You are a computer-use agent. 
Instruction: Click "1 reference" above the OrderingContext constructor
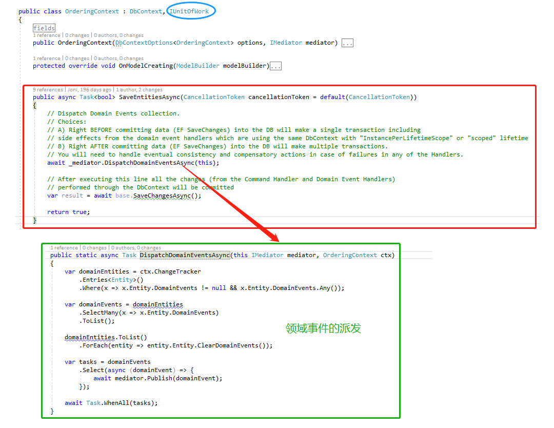[47, 36]
